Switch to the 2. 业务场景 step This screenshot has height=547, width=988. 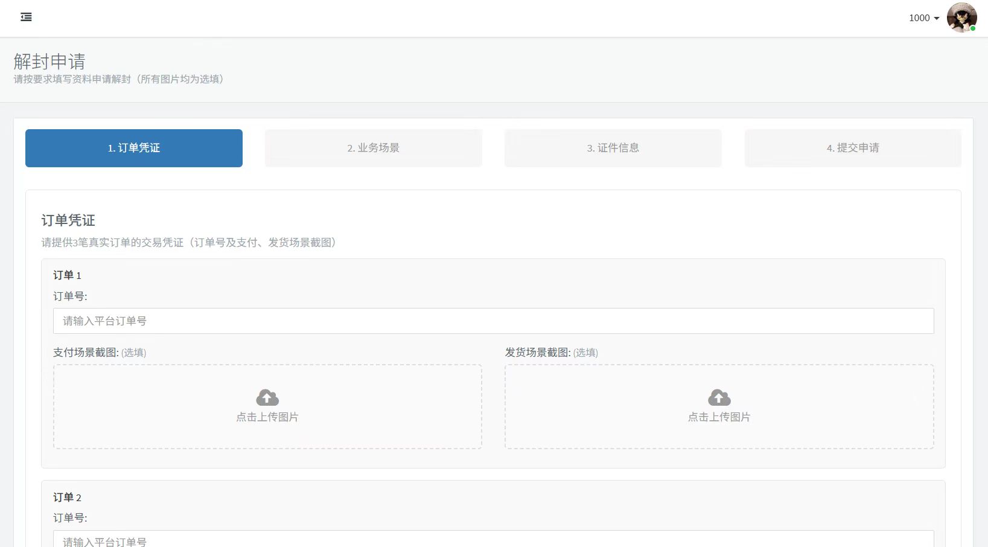coord(373,148)
